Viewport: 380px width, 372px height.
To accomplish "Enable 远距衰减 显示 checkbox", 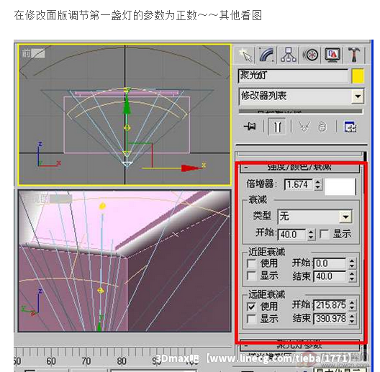I will 251,319.
